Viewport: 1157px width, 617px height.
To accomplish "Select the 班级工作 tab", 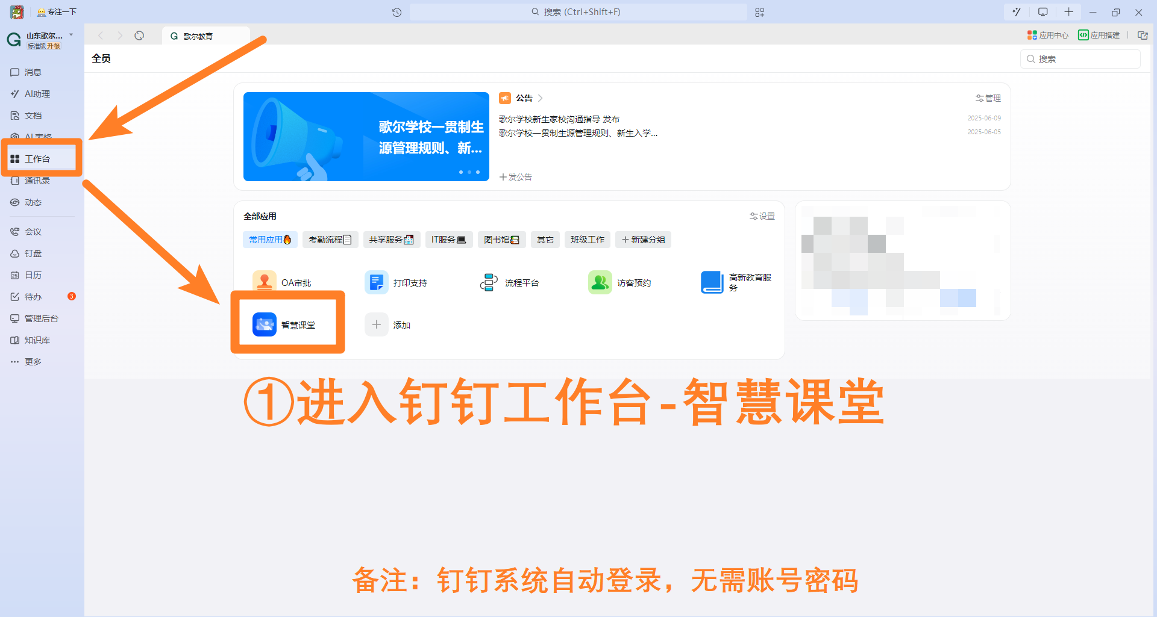I will click(588, 240).
